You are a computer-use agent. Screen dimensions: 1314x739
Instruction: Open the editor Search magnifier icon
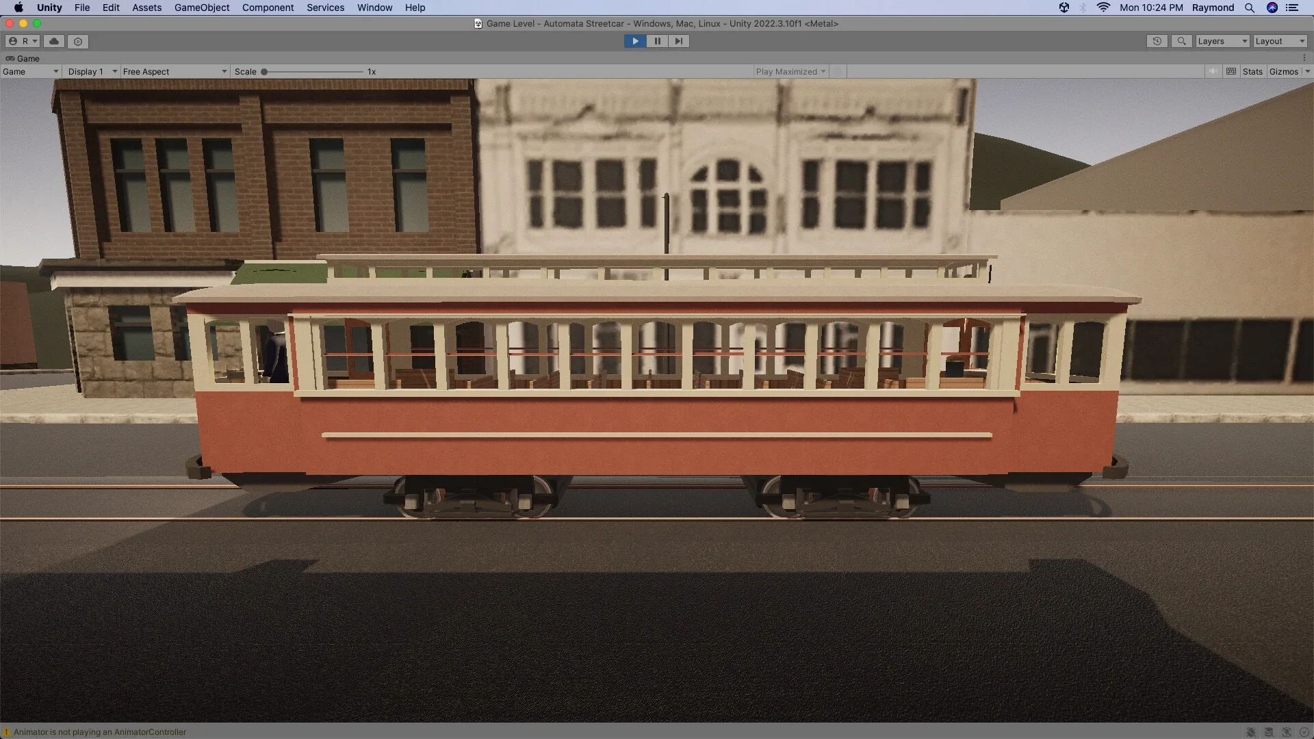pyautogui.click(x=1182, y=41)
